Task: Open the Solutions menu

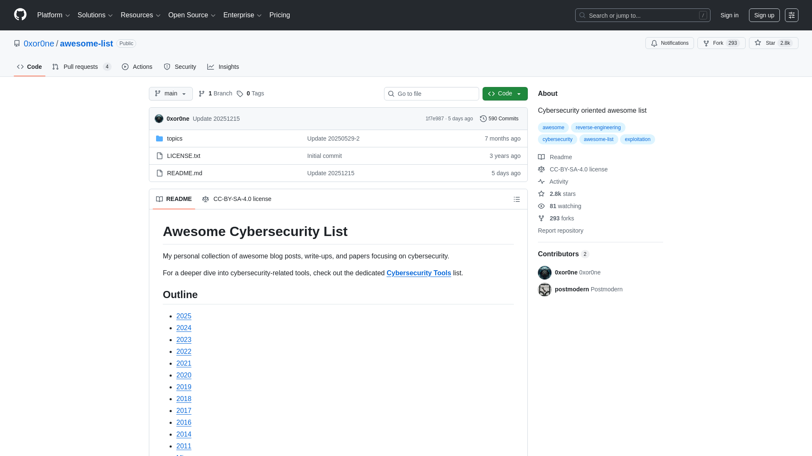Action: (x=95, y=15)
